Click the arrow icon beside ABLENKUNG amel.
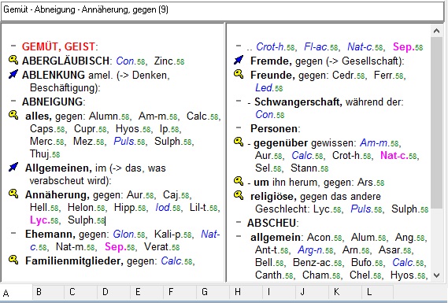This screenshot has width=448, height=303. pos(13,74)
